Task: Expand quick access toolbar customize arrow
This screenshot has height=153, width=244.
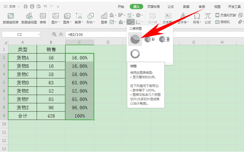Action: (58, 7)
